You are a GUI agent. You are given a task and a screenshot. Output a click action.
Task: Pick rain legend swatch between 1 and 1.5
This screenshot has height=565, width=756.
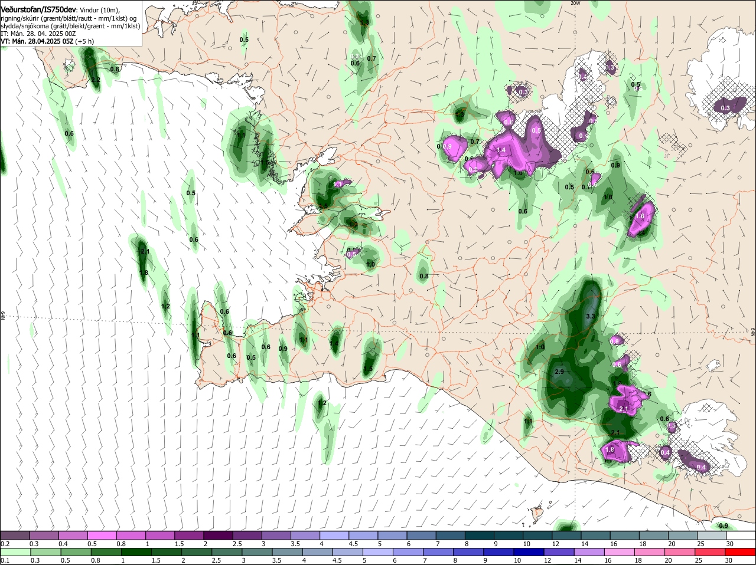click(x=136, y=551)
